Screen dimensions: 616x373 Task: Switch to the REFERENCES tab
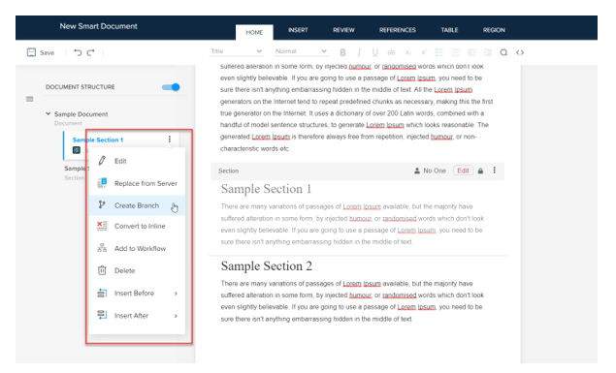(x=398, y=30)
